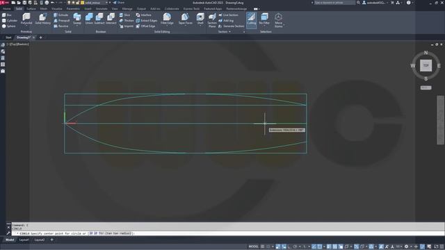This screenshot has width=445, height=250.
Task: Switch to the Start file tab
Action: tap(8, 37)
